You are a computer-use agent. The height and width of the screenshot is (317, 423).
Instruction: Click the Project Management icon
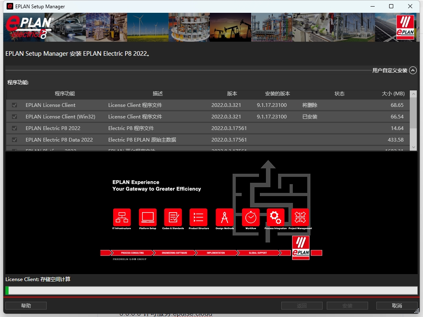(300, 217)
